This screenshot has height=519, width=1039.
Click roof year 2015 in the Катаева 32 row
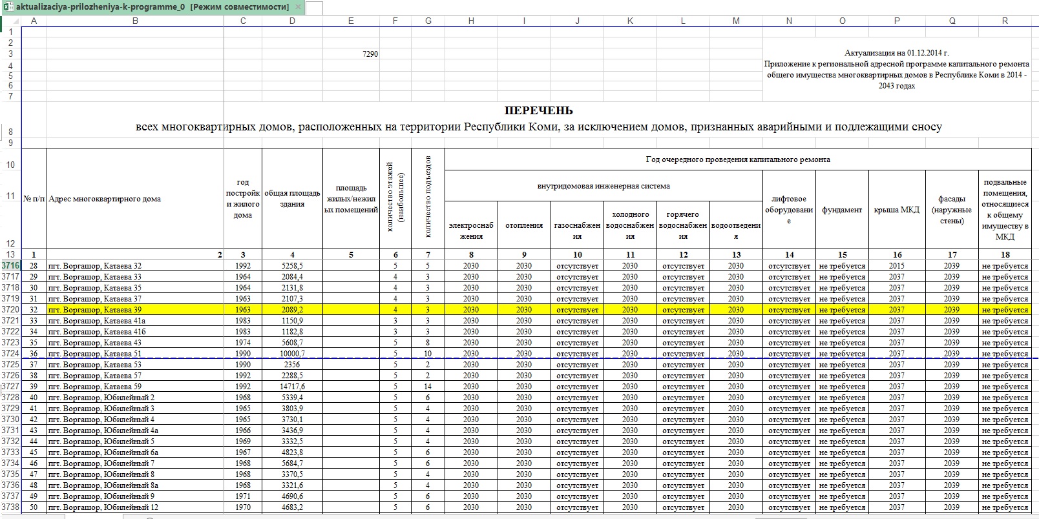tap(897, 266)
